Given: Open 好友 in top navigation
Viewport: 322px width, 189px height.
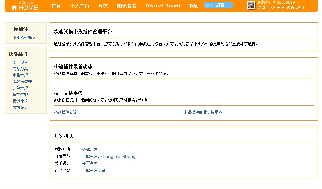Looking at the screenshot, I should point(103,6).
